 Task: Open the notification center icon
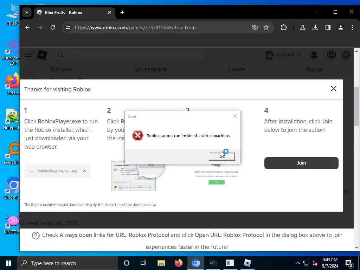(x=349, y=263)
